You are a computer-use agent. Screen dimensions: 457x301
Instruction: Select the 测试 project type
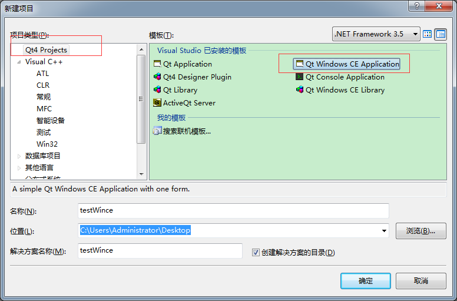click(44, 133)
